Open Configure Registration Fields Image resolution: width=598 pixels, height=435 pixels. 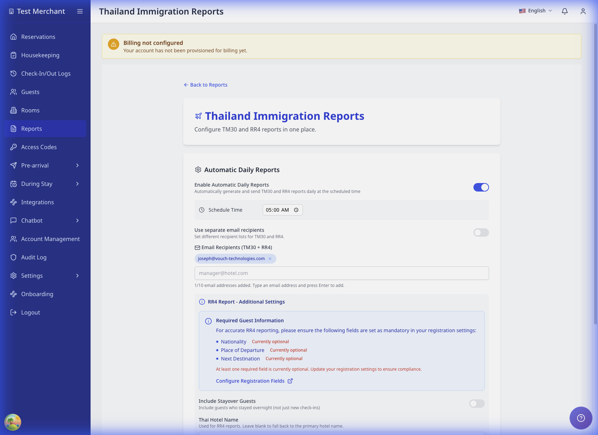[250, 381]
